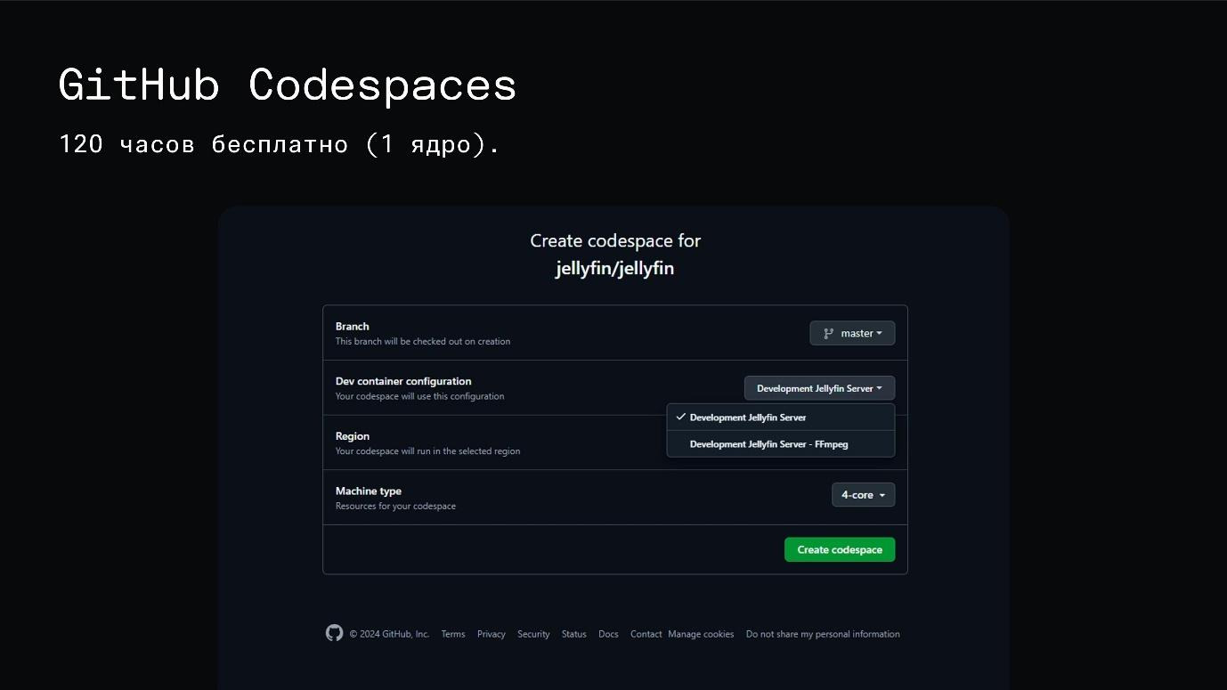Select the checked Development Jellyfin Server option
This screenshot has height=690, width=1227.
tap(748, 417)
